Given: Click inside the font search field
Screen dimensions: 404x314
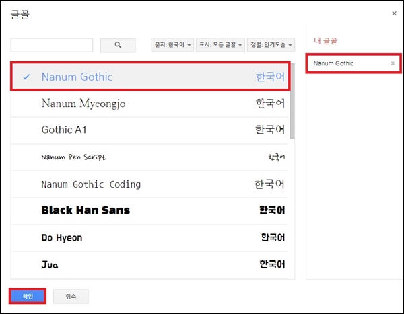Looking at the screenshot, I should point(52,45).
